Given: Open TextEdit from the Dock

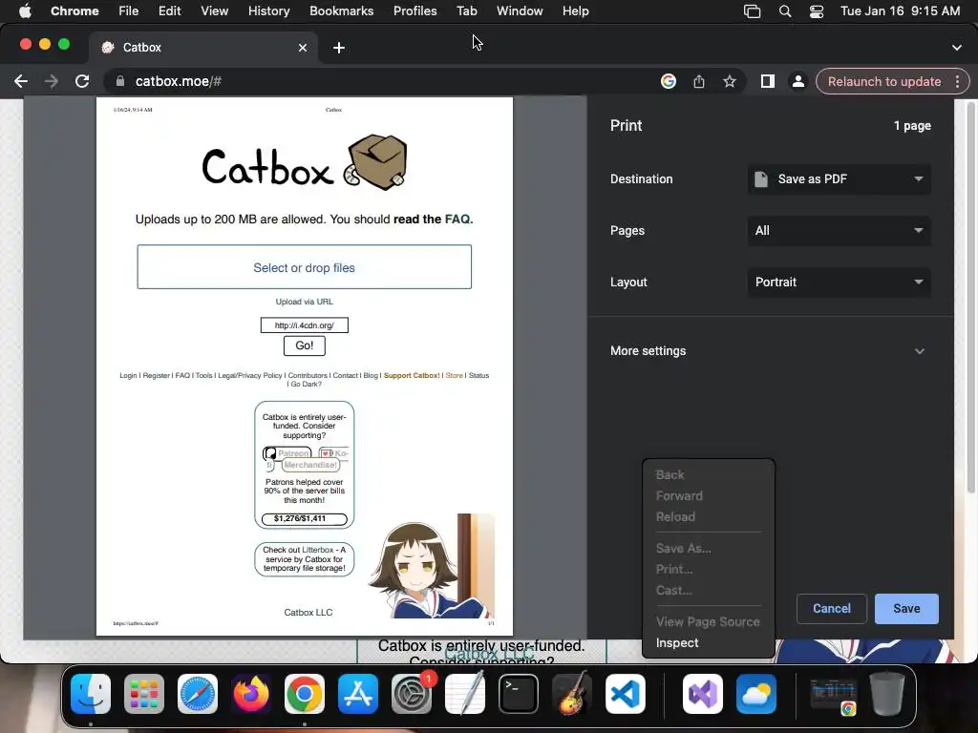Looking at the screenshot, I should 465,694.
